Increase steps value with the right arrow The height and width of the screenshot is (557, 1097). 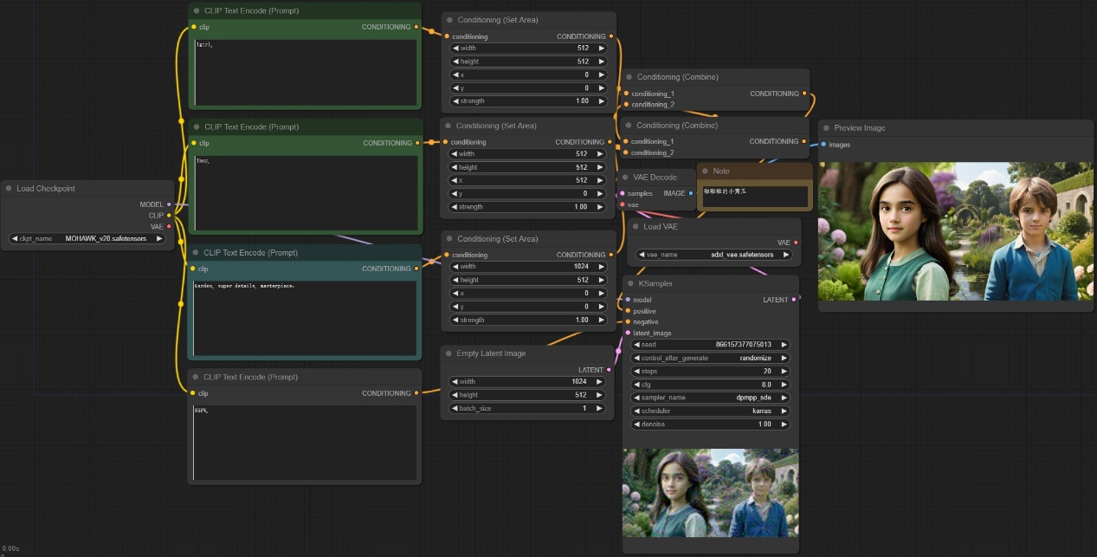[x=784, y=371]
